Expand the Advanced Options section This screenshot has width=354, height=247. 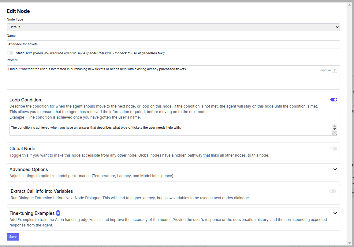pos(335,169)
